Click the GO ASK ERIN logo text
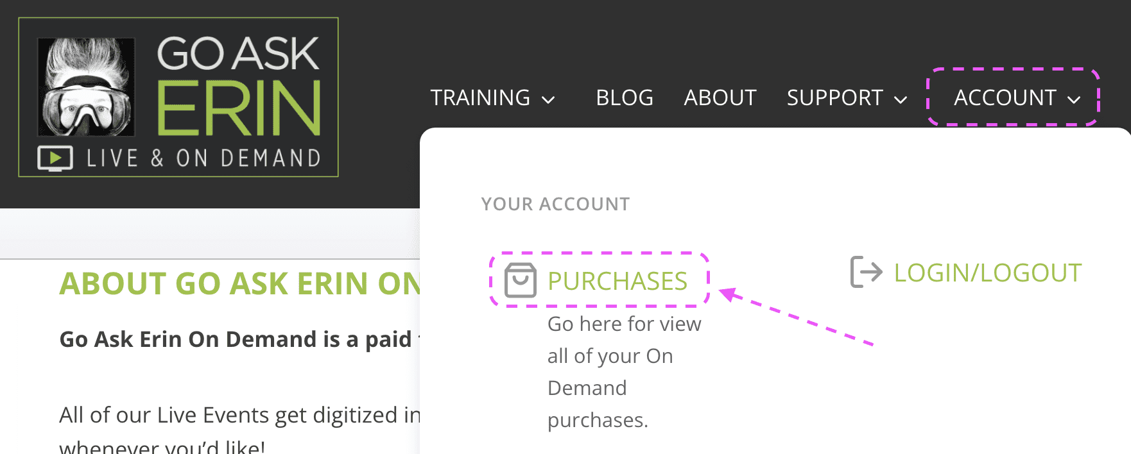 click(239, 86)
